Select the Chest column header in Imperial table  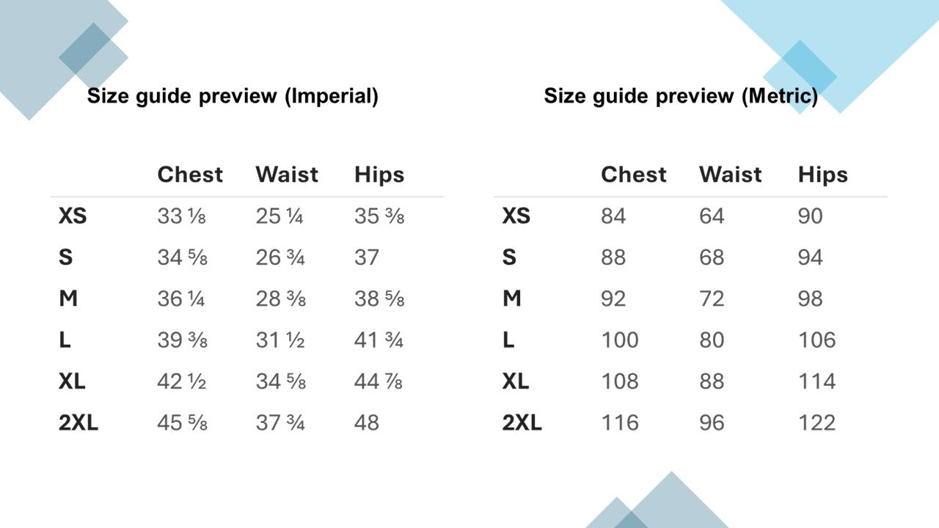(x=190, y=175)
